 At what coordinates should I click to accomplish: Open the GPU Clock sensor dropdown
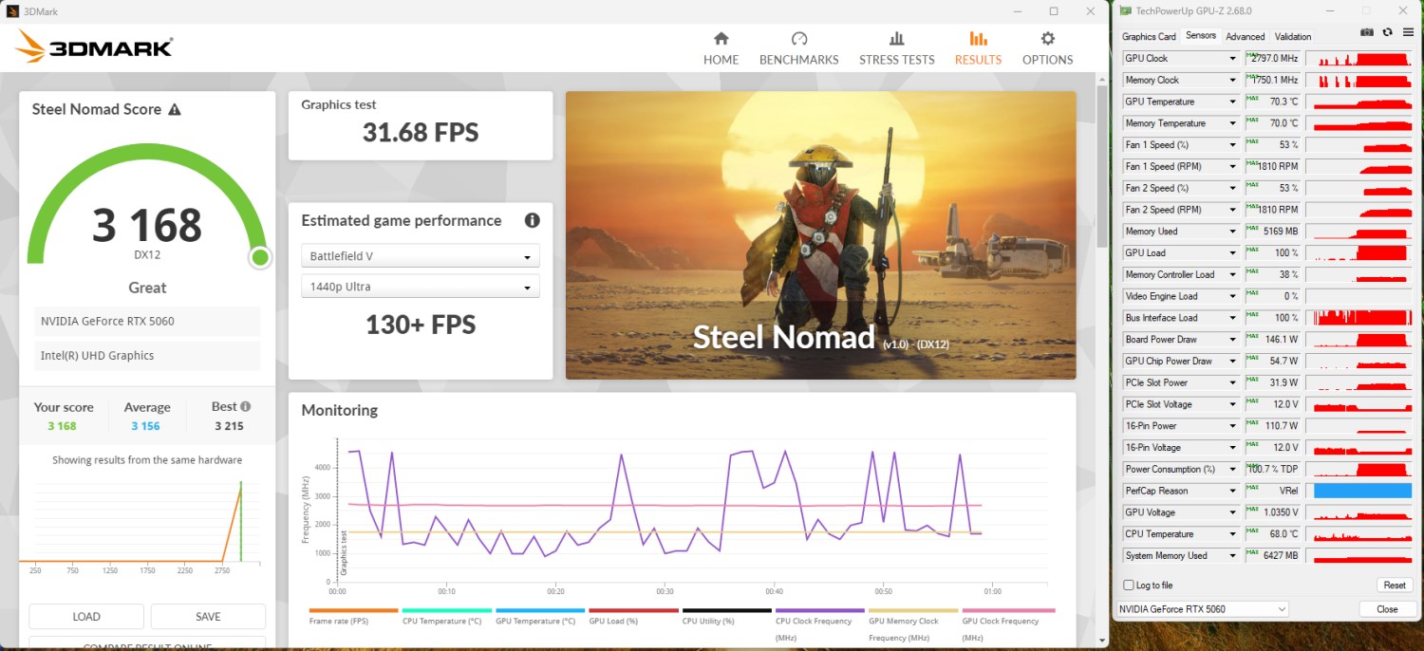tap(1232, 58)
